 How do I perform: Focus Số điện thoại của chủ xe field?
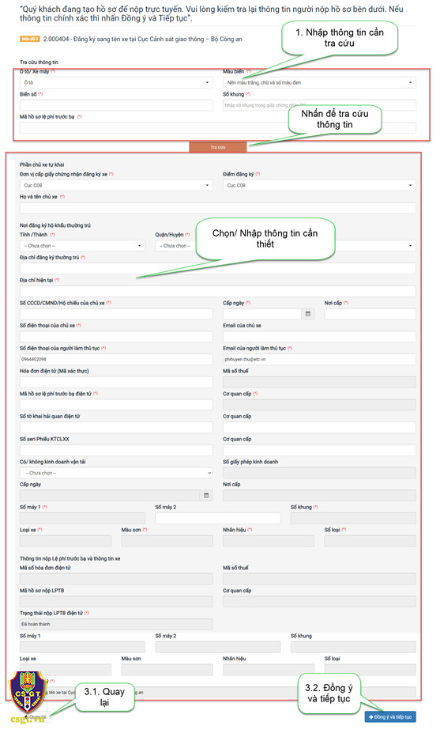pyautogui.click(x=116, y=337)
